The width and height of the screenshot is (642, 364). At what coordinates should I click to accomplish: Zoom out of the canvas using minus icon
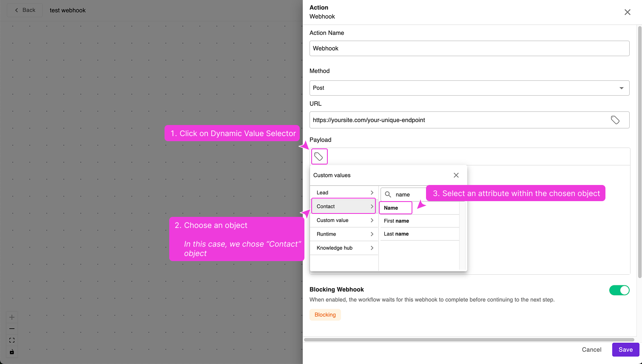pos(11,328)
